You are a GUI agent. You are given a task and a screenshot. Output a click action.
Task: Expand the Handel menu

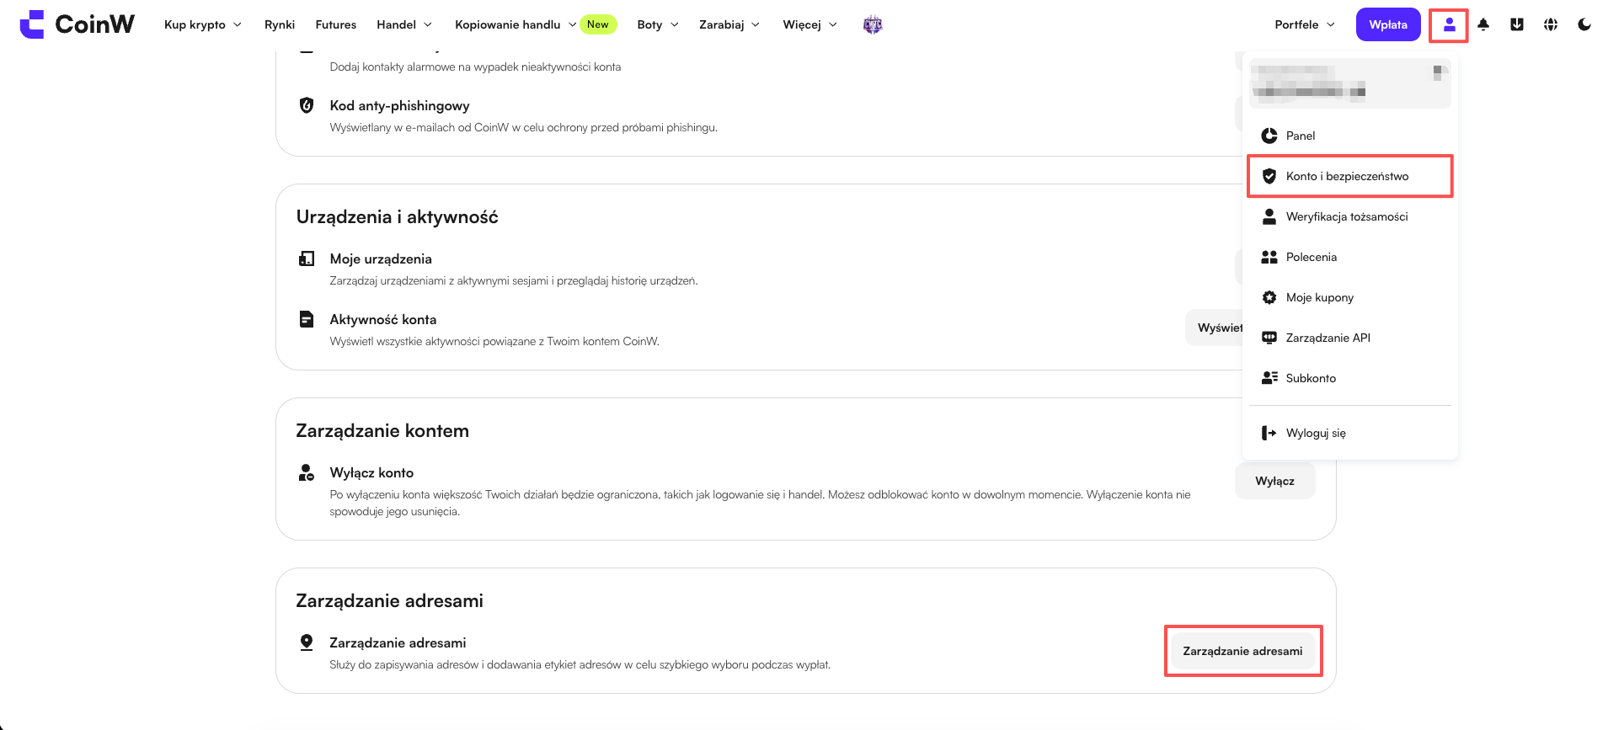coord(404,24)
